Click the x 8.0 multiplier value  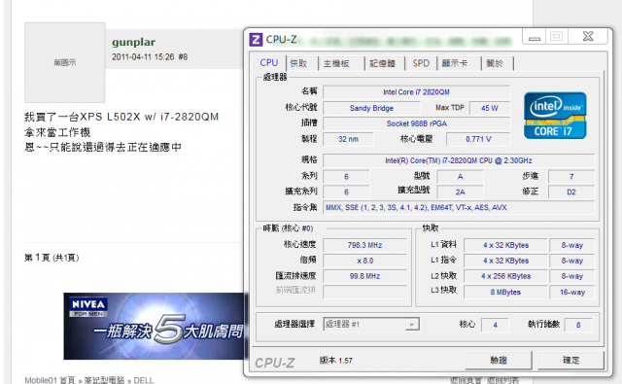pos(365,261)
